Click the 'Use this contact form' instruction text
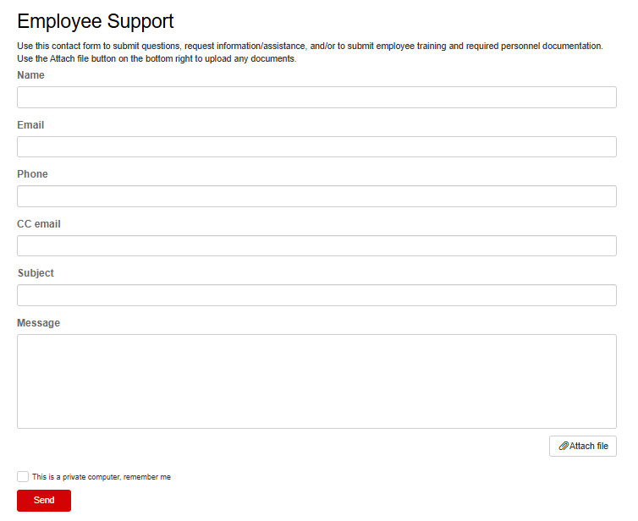The height and width of the screenshot is (521, 638). tap(310, 46)
